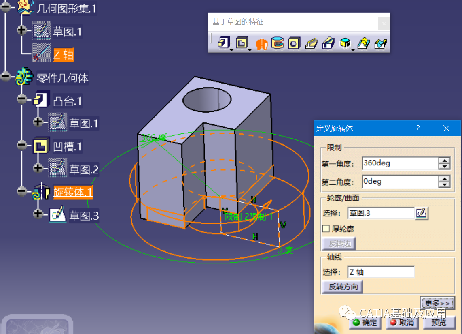462x334 pixels.
Task: Select 凸台.1 label in tree
Action: tap(68, 101)
